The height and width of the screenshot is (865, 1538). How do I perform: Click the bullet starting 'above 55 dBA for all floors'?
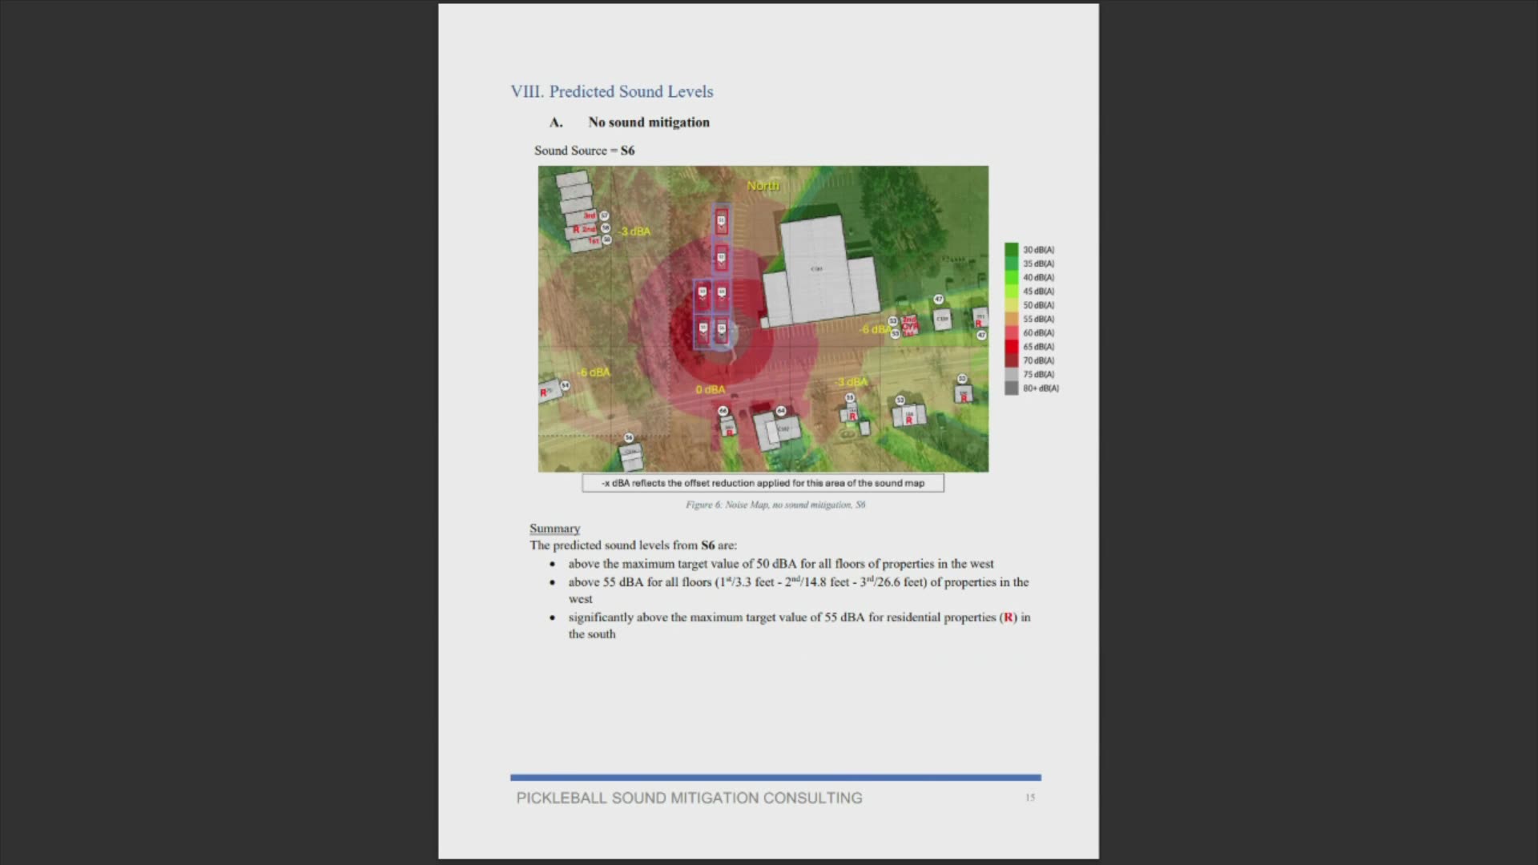[x=799, y=590]
